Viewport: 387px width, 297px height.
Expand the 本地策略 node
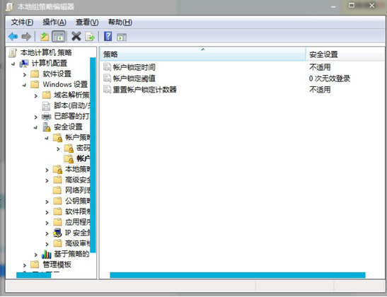[47, 170]
